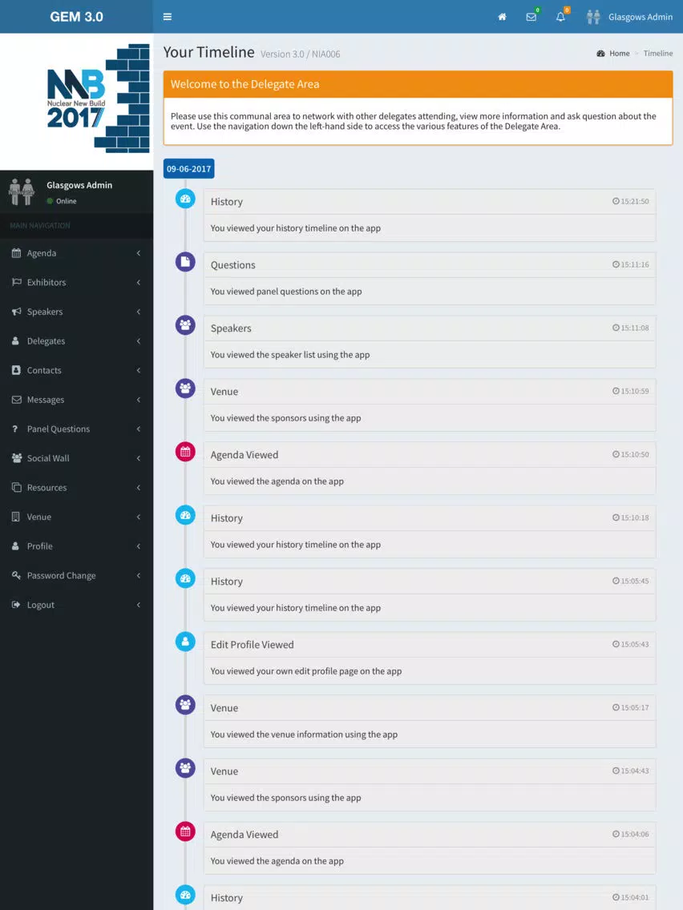Click 'Version 3.0 / NIA006' subtitle

coord(301,54)
